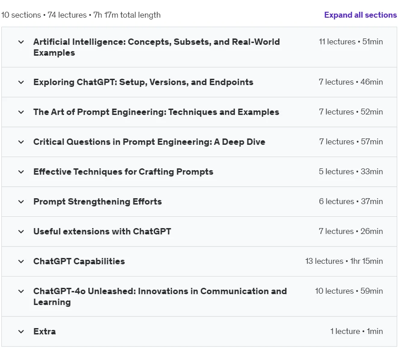Image resolution: width=399 pixels, height=348 pixels.
Task: Click chevron next to Extra section
Action: point(21,331)
